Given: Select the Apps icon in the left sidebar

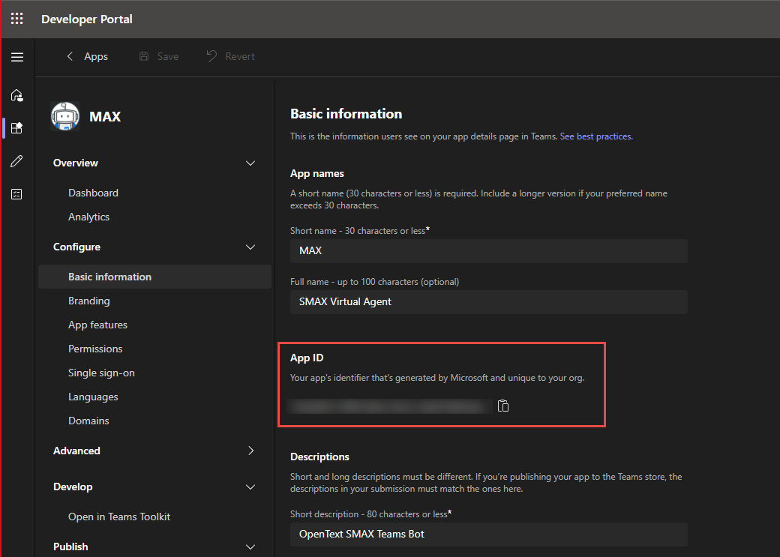Looking at the screenshot, I should click(x=16, y=127).
